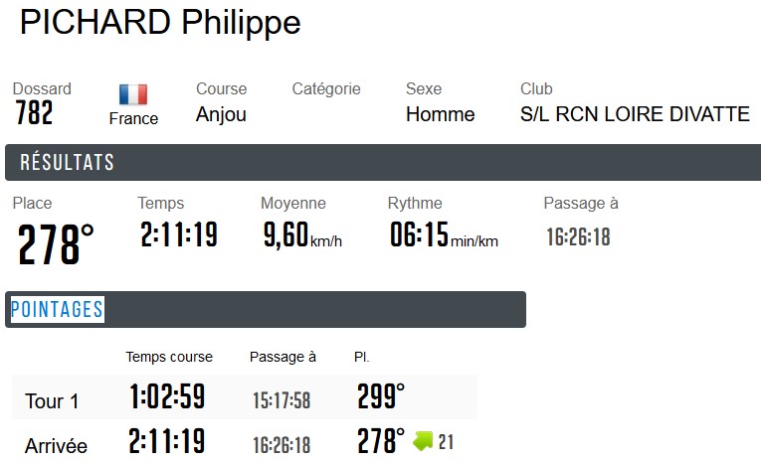Viewport: 761px width, 464px height.
Task: Click the pace value 06:15 min/km
Action: click(443, 236)
